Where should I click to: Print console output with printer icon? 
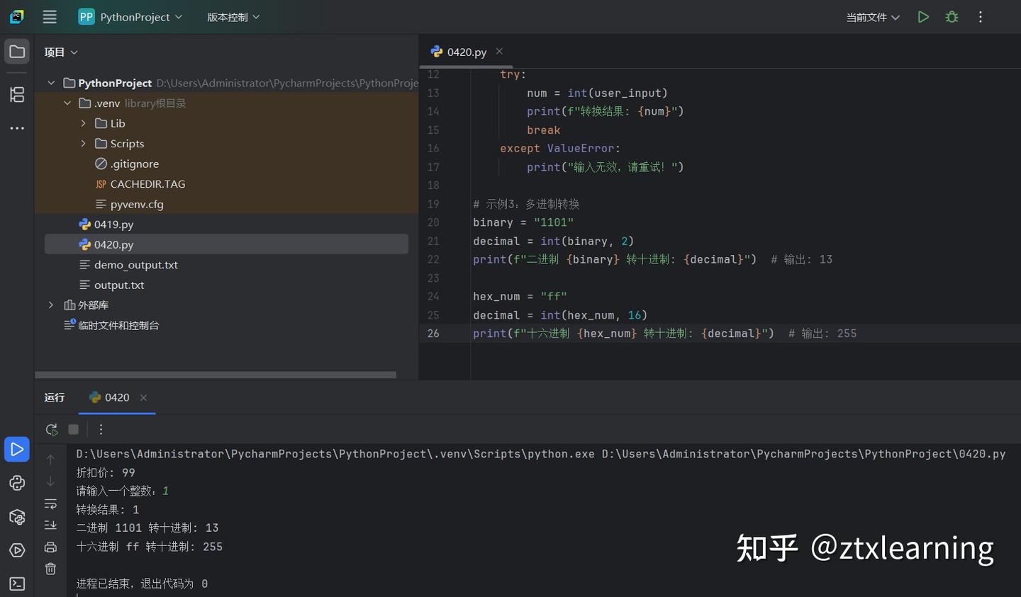50,547
